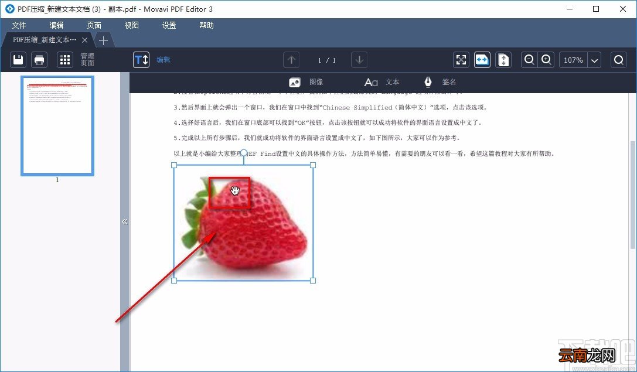Viewport: 637px width, 372px height.
Task: Close the Movavi PDF Editor window
Action: click(x=623, y=9)
